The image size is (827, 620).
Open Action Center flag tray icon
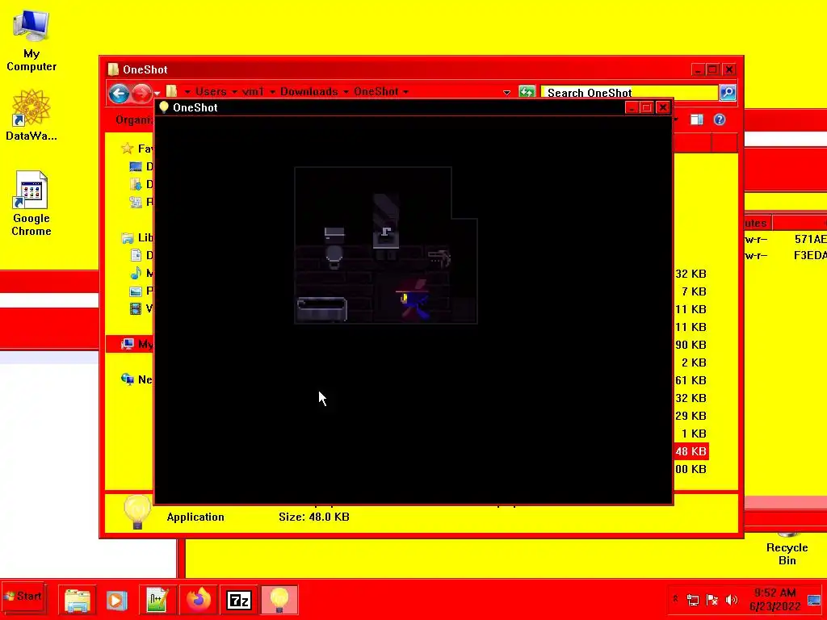point(712,600)
